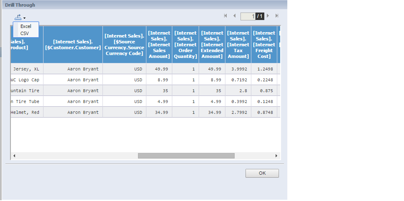Go to the last page

point(277,16)
